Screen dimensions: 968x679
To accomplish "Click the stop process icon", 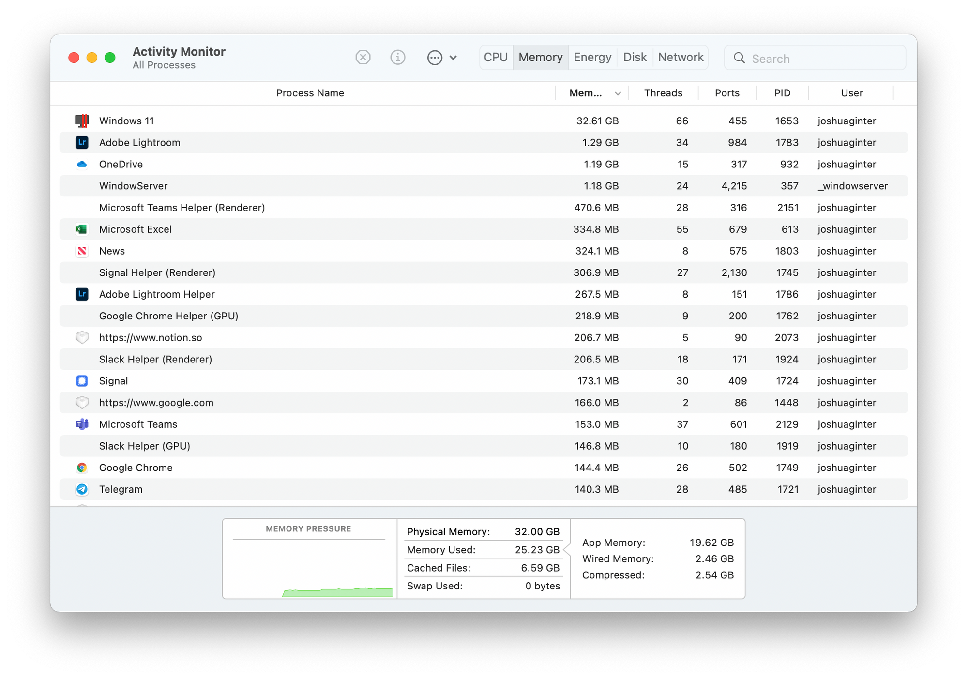I will (x=363, y=58).
